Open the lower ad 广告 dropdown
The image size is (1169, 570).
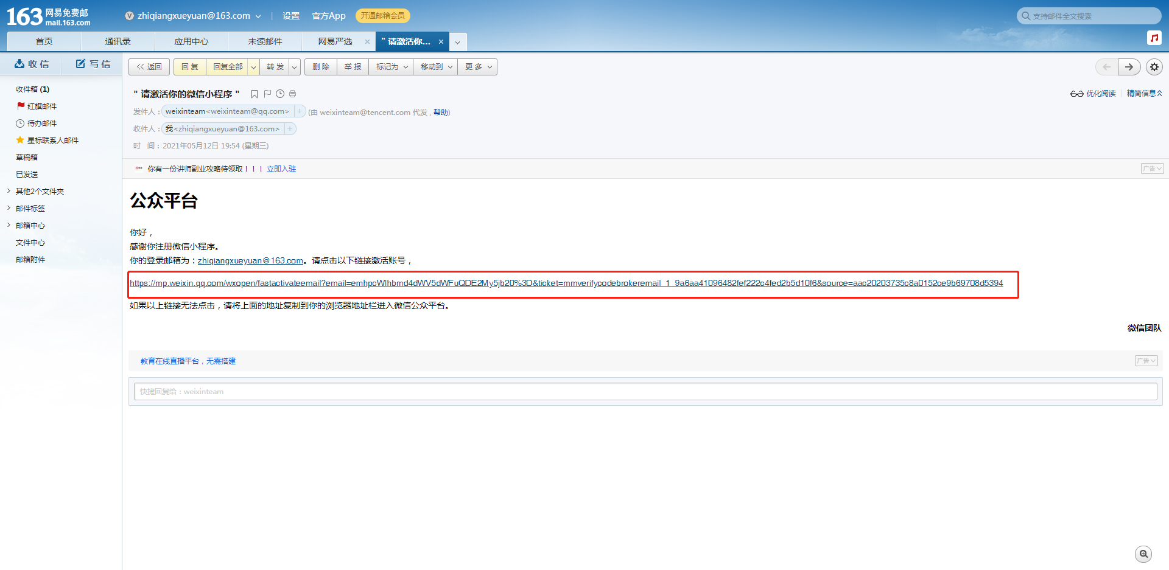click(1146, 361)
